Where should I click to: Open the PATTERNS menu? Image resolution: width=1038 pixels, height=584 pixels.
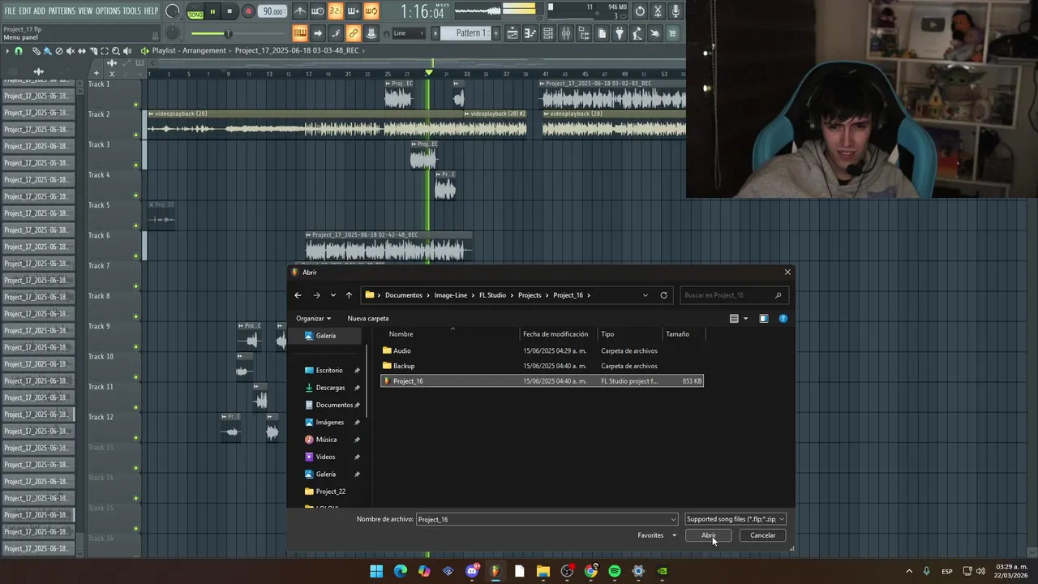(62, 11)
